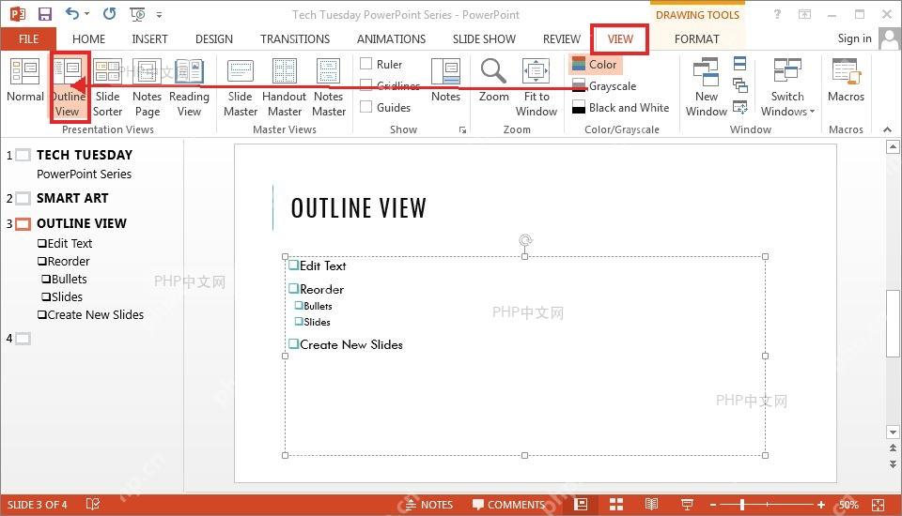Click the Undo arrow icon

point(72,14)
